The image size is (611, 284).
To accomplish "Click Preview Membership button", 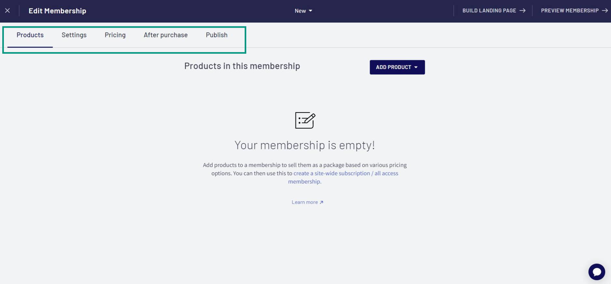I will (574, 11).
